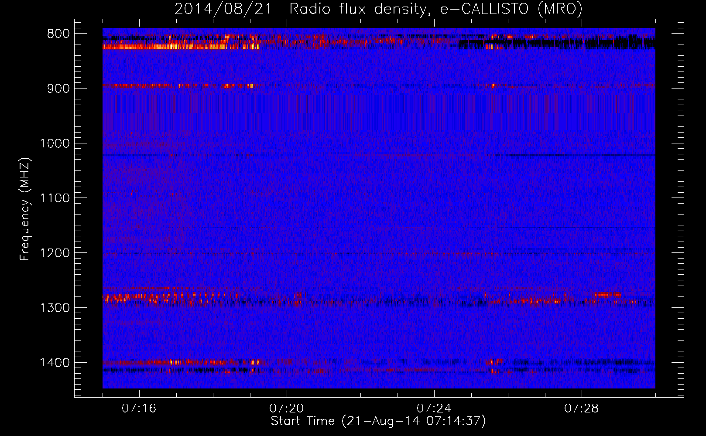Click the 1000 frequency tick label
The height and width of the screenshot is (436, 706).
coord(55,143)
